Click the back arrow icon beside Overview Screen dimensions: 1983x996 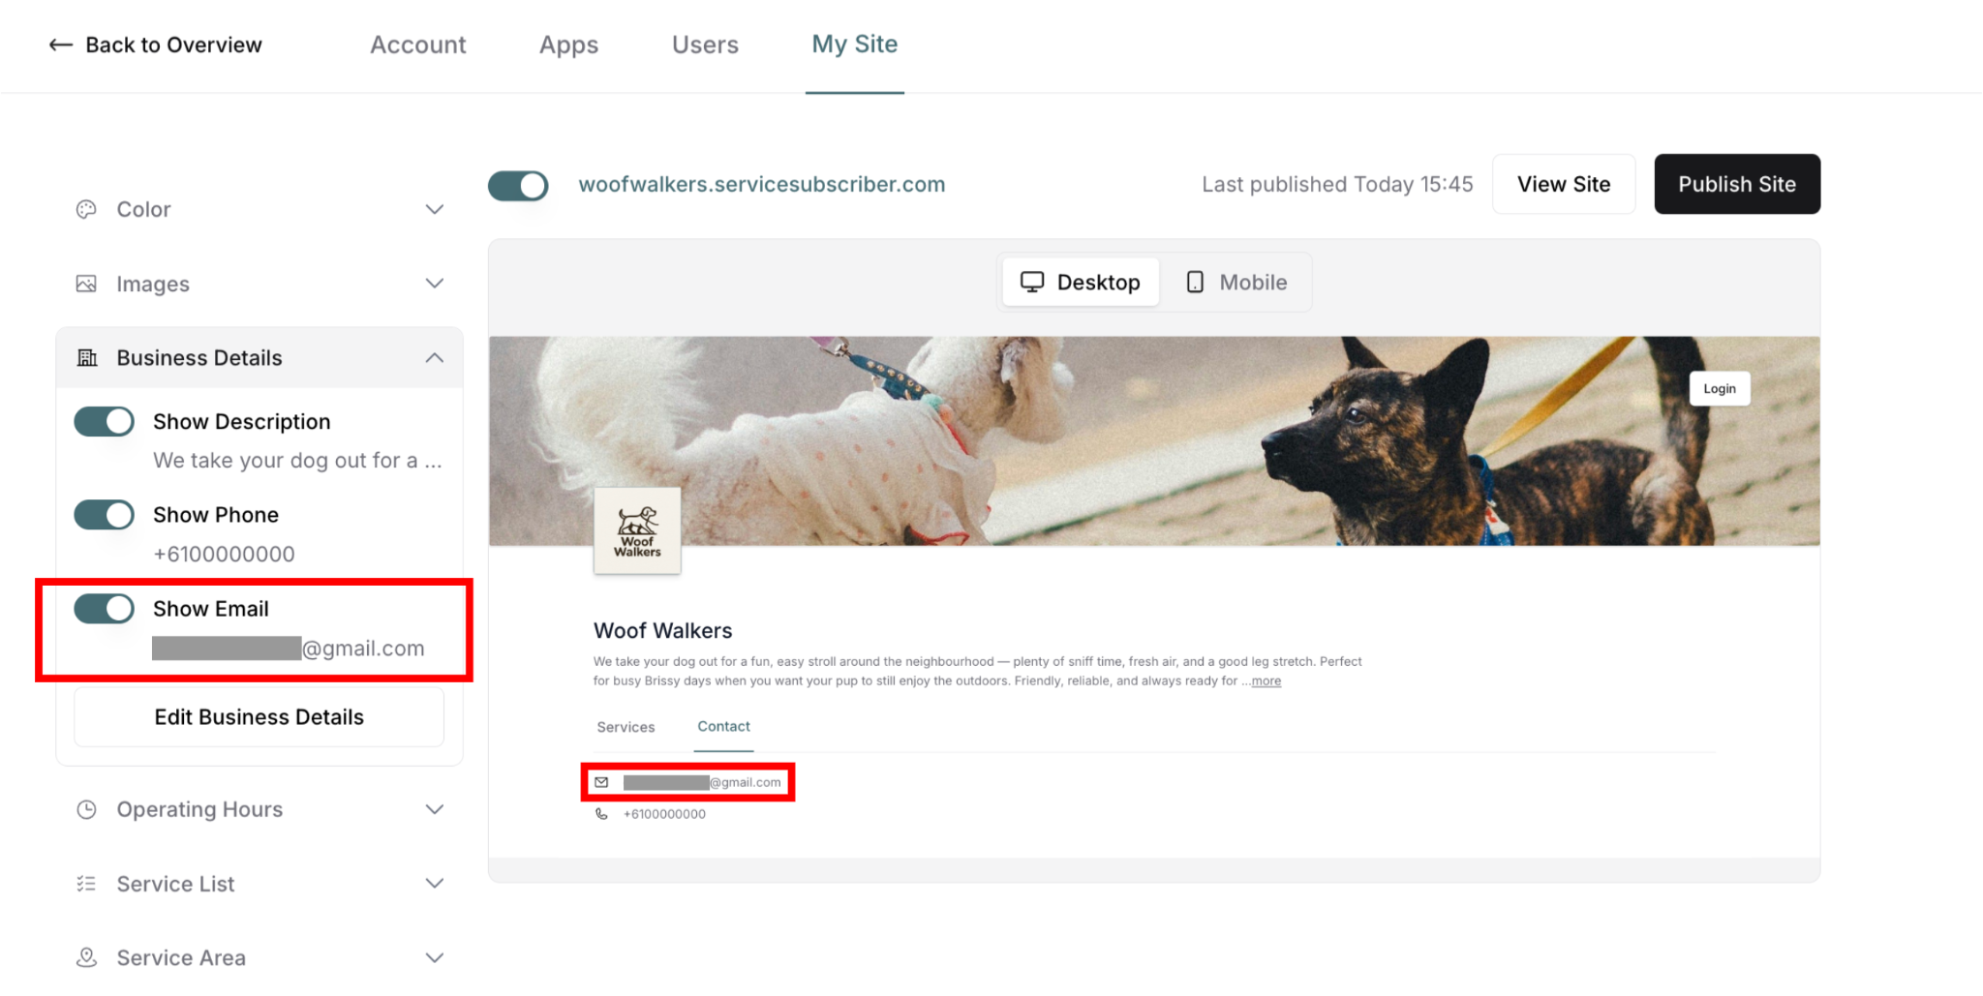pyautogui.click(x=61, y=45)
